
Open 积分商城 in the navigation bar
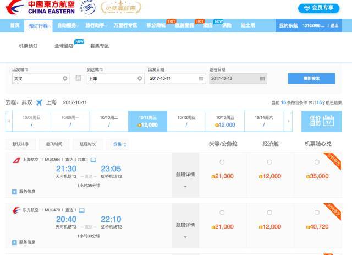coord(156,25)
